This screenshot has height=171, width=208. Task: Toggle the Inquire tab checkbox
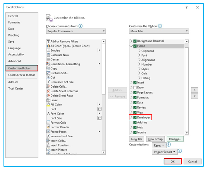point(135,133)
